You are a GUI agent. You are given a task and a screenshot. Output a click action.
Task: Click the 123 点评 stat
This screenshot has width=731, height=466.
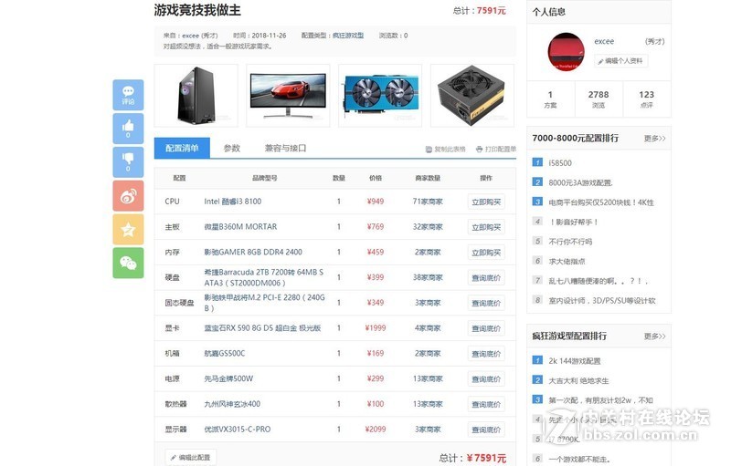click(x=647, y=99)
